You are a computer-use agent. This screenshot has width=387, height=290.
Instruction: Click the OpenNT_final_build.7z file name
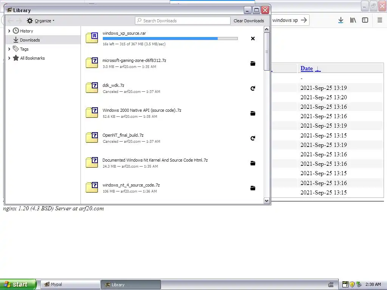123,135
